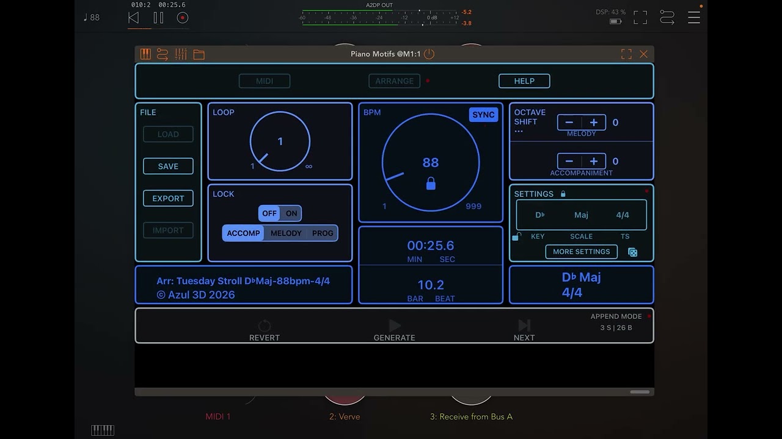Show the on-screen keyboard icon at bottom left
This screenshot has height=439, width=782.
point(103,430)
